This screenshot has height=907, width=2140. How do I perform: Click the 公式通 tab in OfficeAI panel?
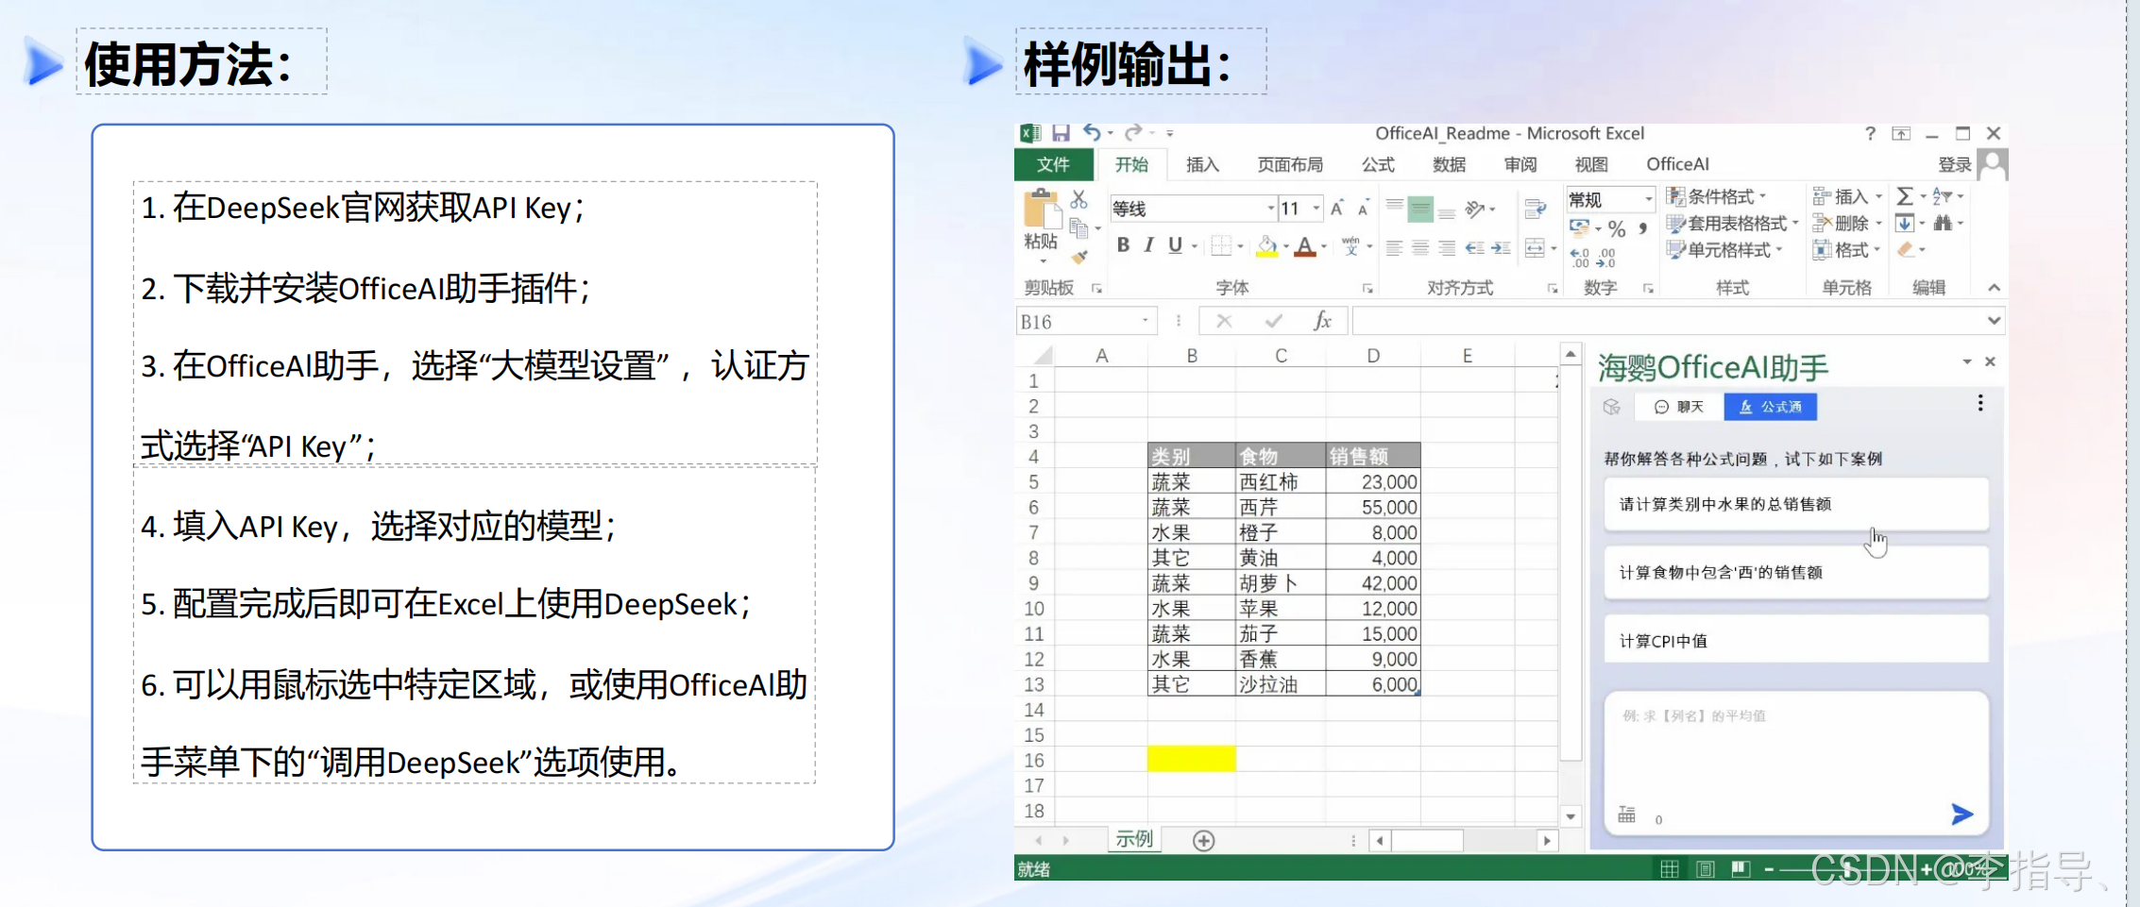(x=1771, y=407)
